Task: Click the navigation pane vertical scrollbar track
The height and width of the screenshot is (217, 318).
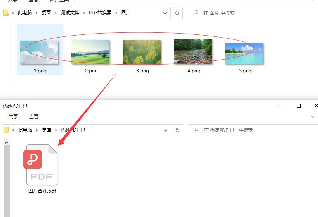Action: [x=7, y=181]
